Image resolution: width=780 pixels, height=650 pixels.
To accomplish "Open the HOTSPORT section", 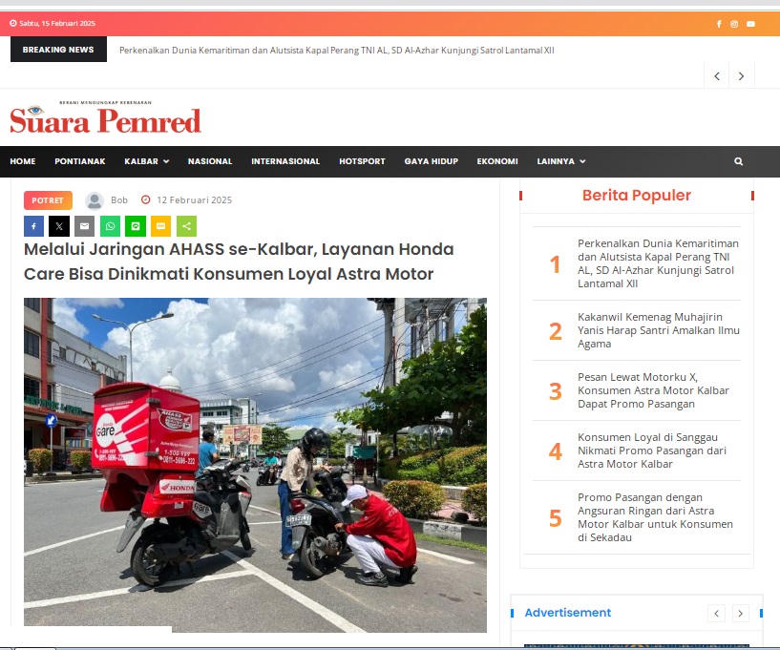I will click(362, 161).
